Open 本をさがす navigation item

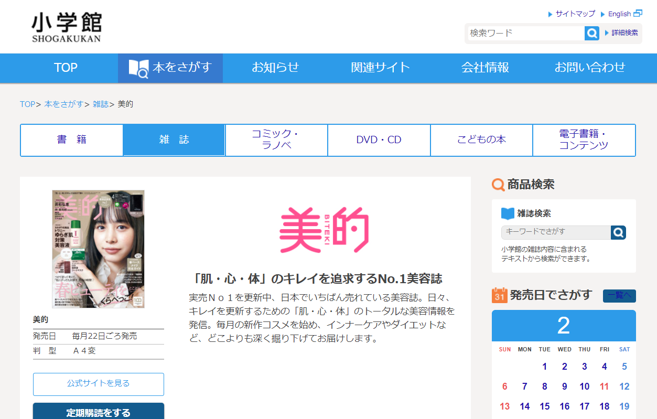click(170, 68)
